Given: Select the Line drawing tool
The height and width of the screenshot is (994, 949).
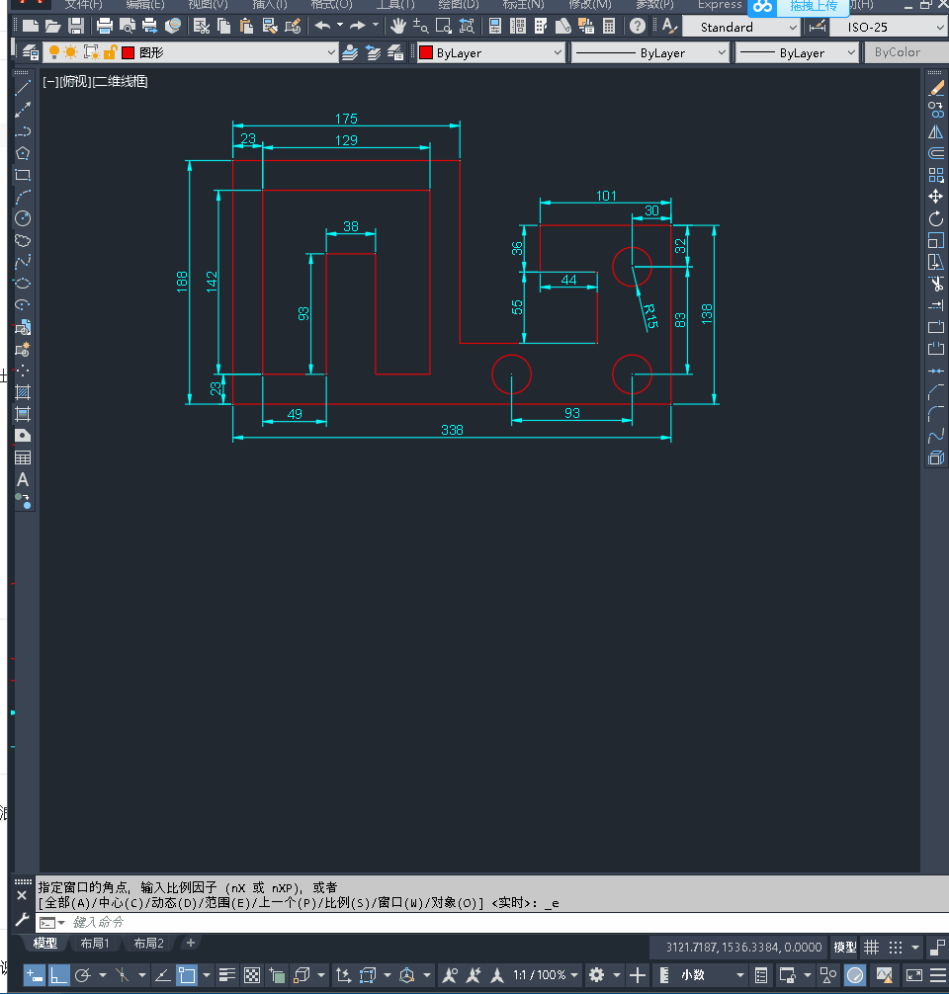Looking at the screenshot, I should [x=23, y=88].
